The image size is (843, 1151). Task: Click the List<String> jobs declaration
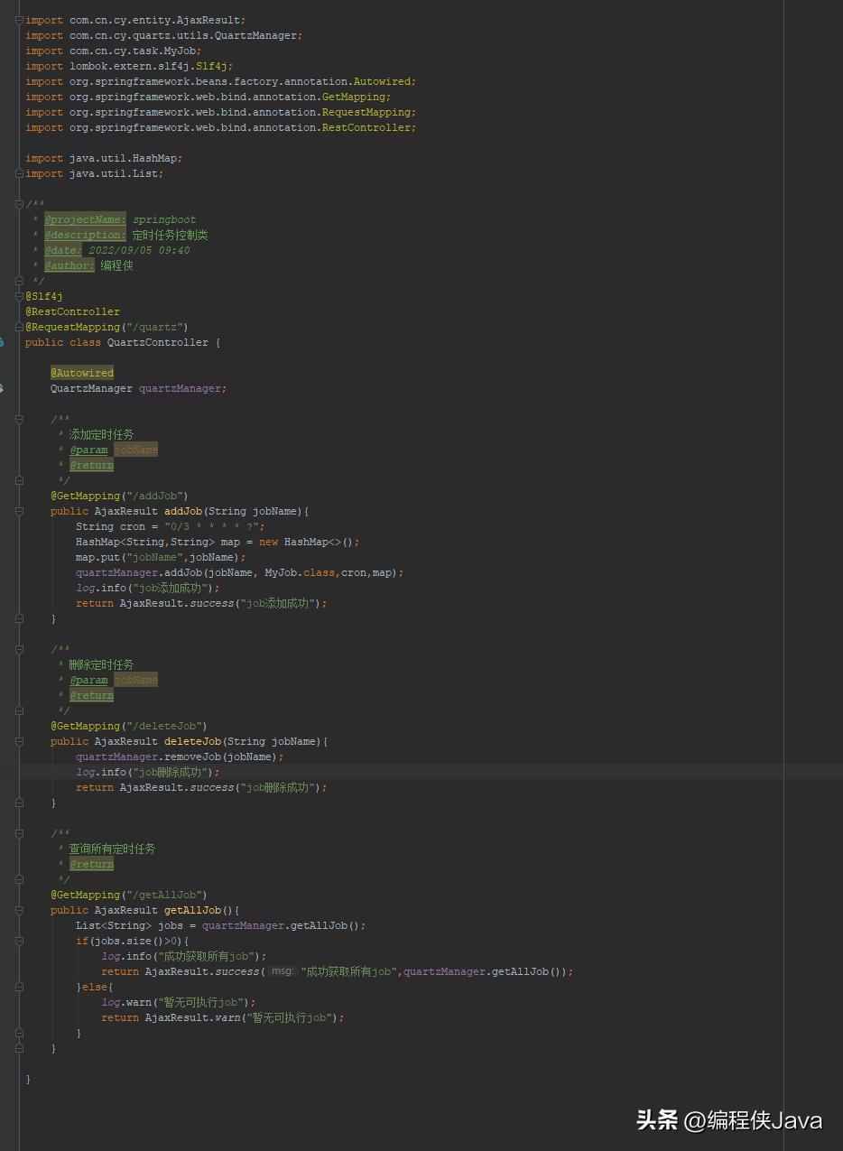coord(221,925)
